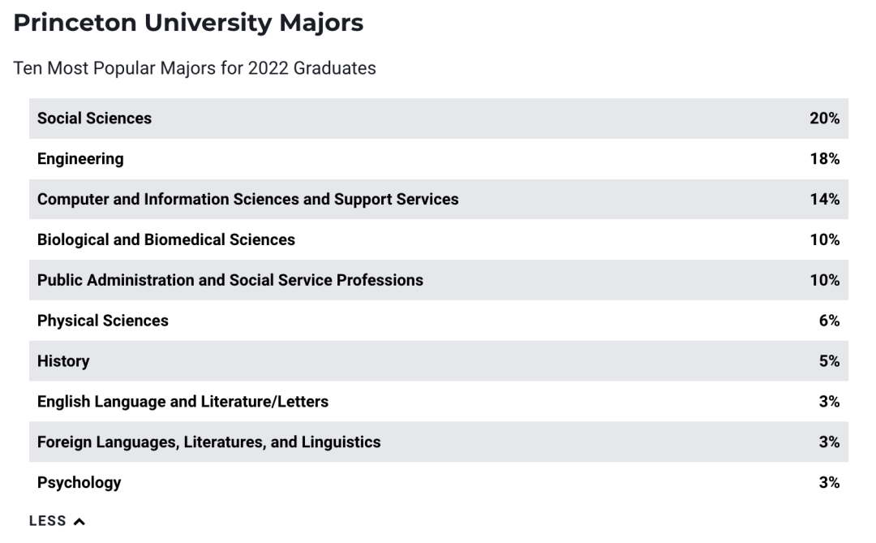Click the 3% value for Psychology
This screenshot has height=543, width=876.
click(829, 483)
